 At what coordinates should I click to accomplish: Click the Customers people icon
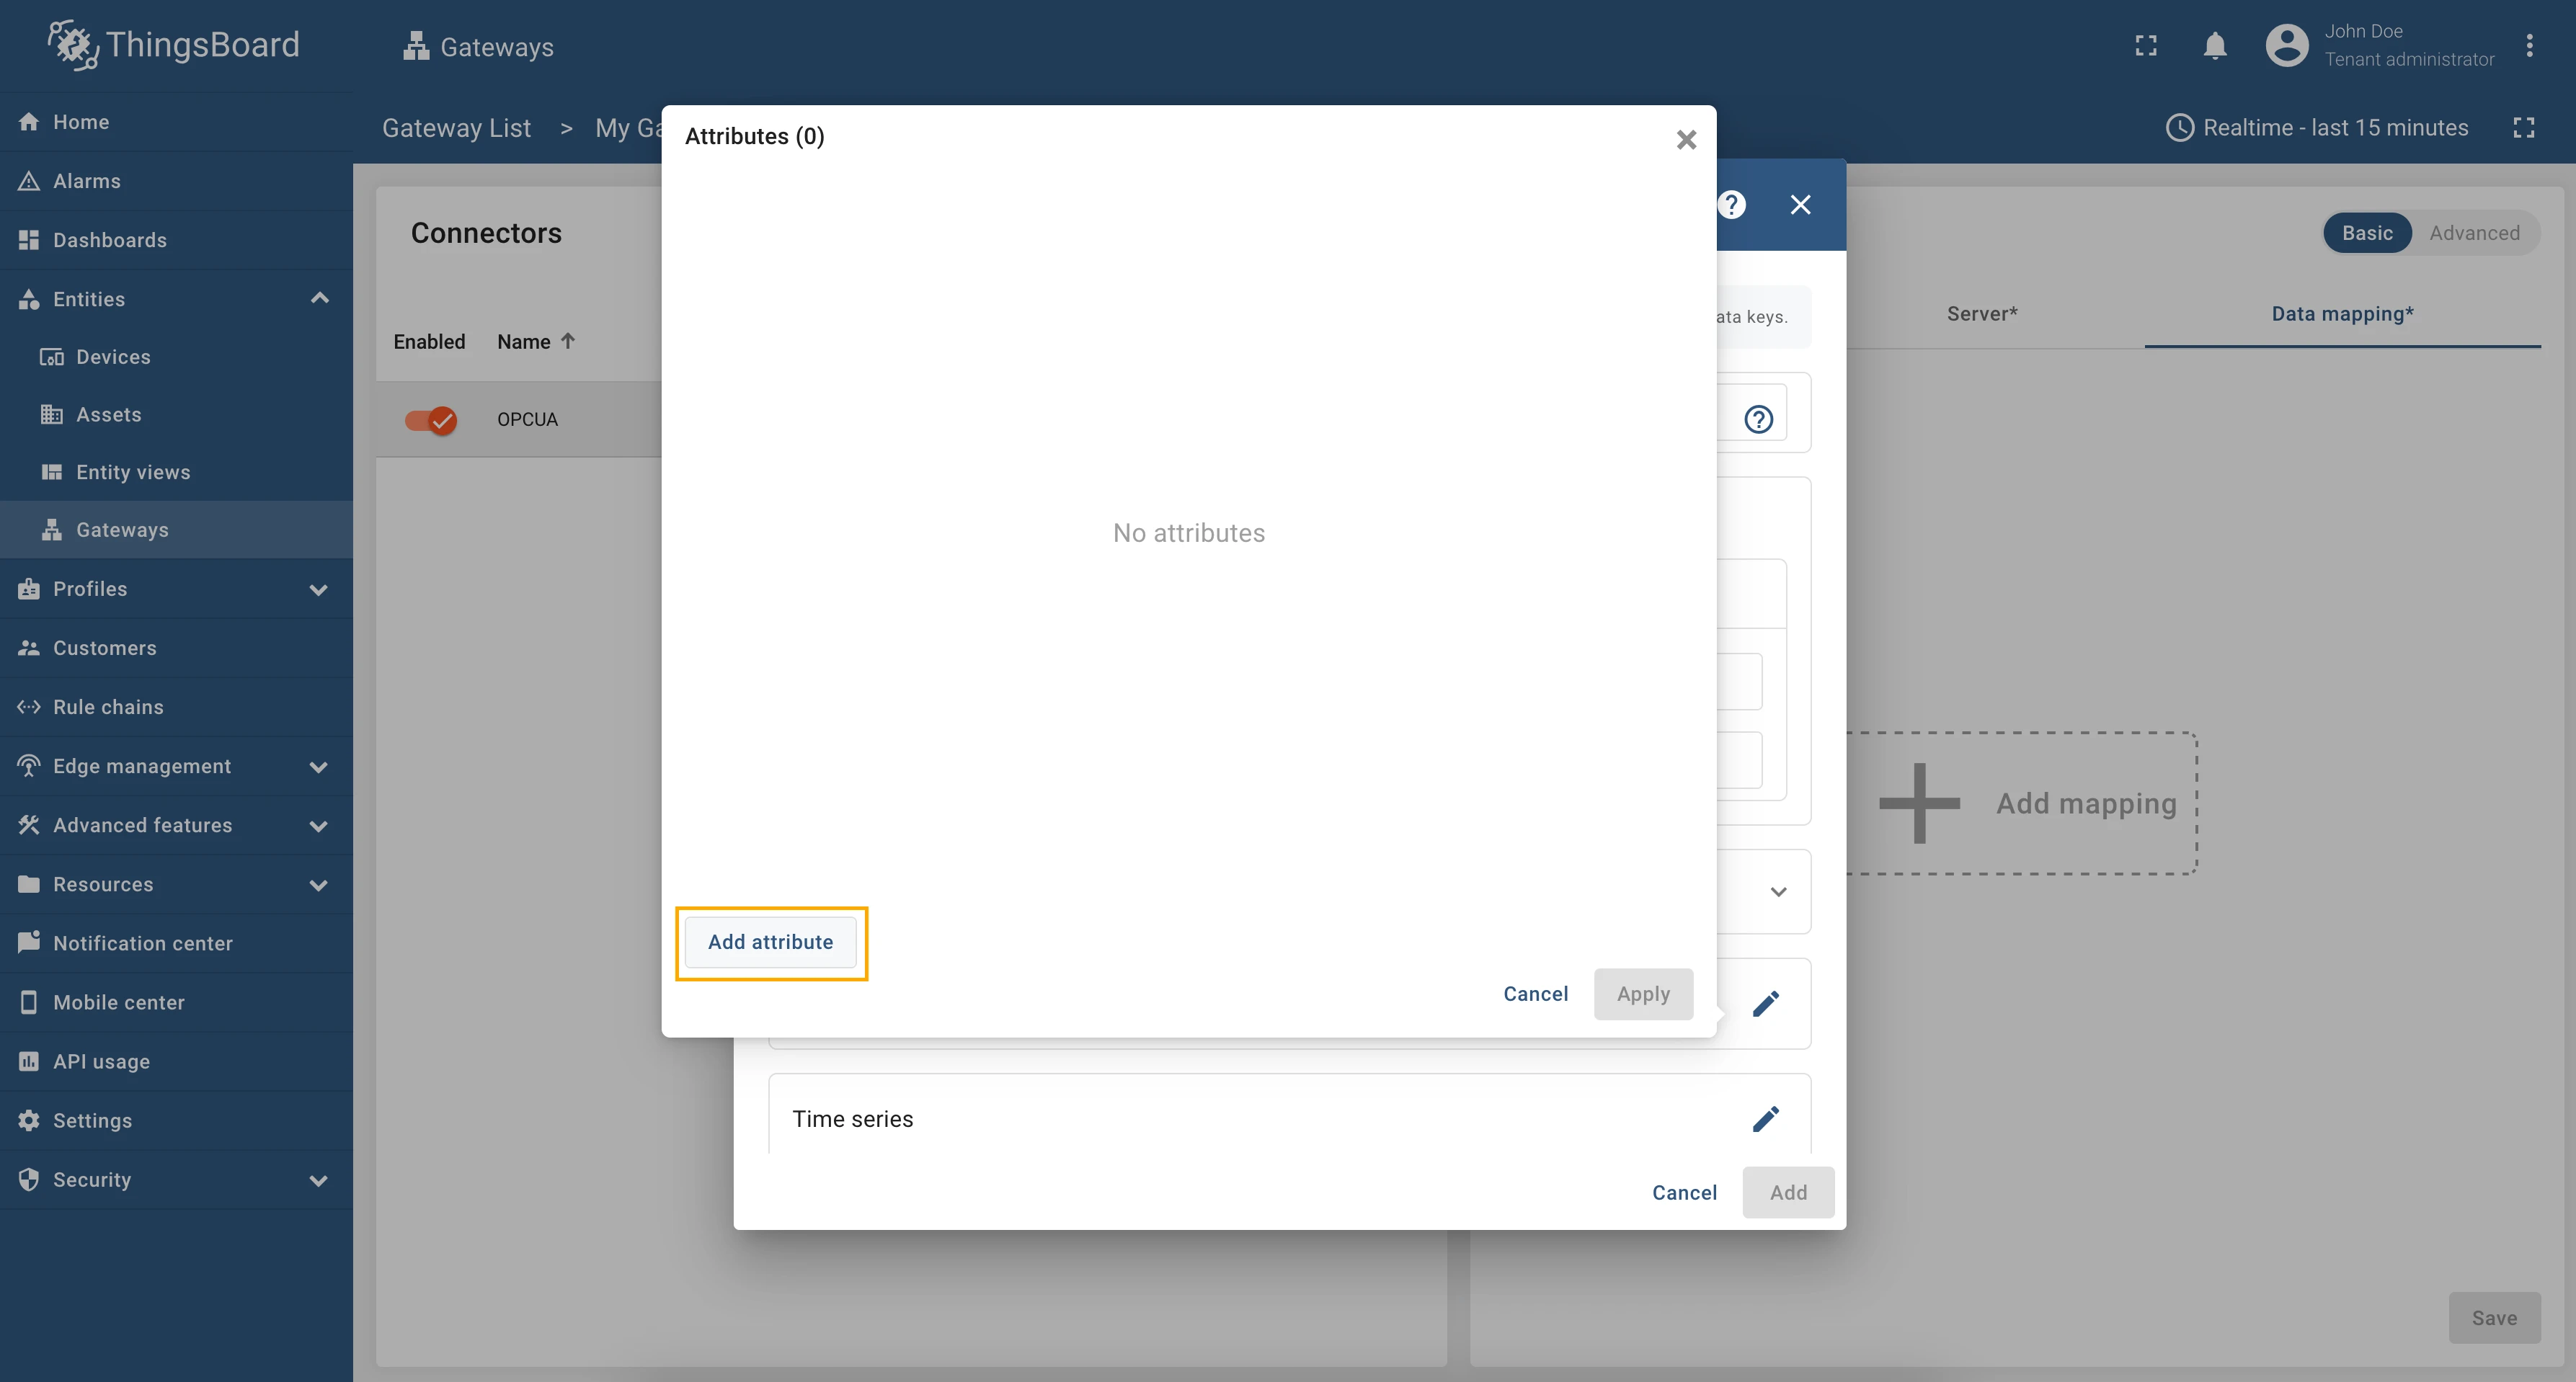pos(29,648)
